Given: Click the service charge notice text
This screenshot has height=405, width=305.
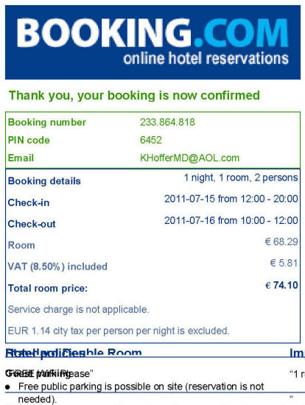Looking at the screenshot, I should (x=78, y=309).
